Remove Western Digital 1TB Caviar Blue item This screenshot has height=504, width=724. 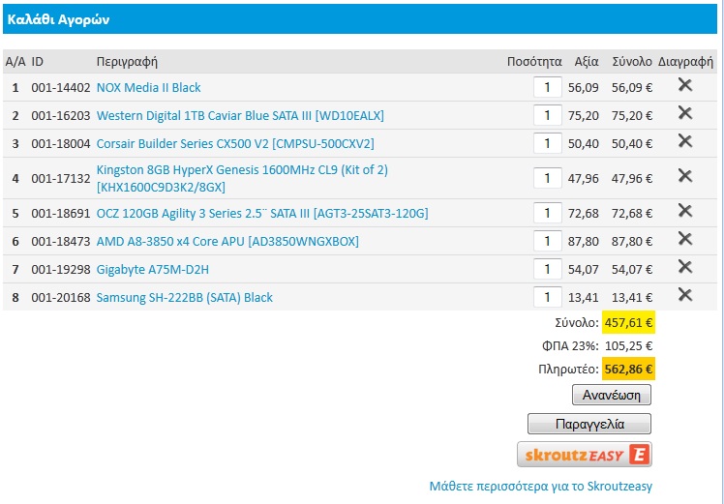(684, 112)
